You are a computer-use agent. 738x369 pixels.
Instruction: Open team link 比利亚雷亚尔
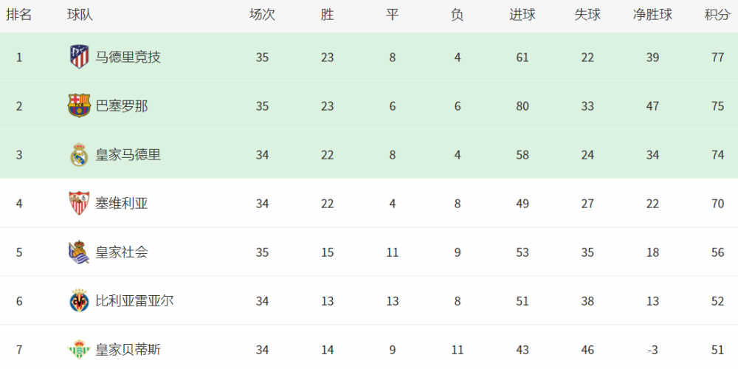click(134, 301)
